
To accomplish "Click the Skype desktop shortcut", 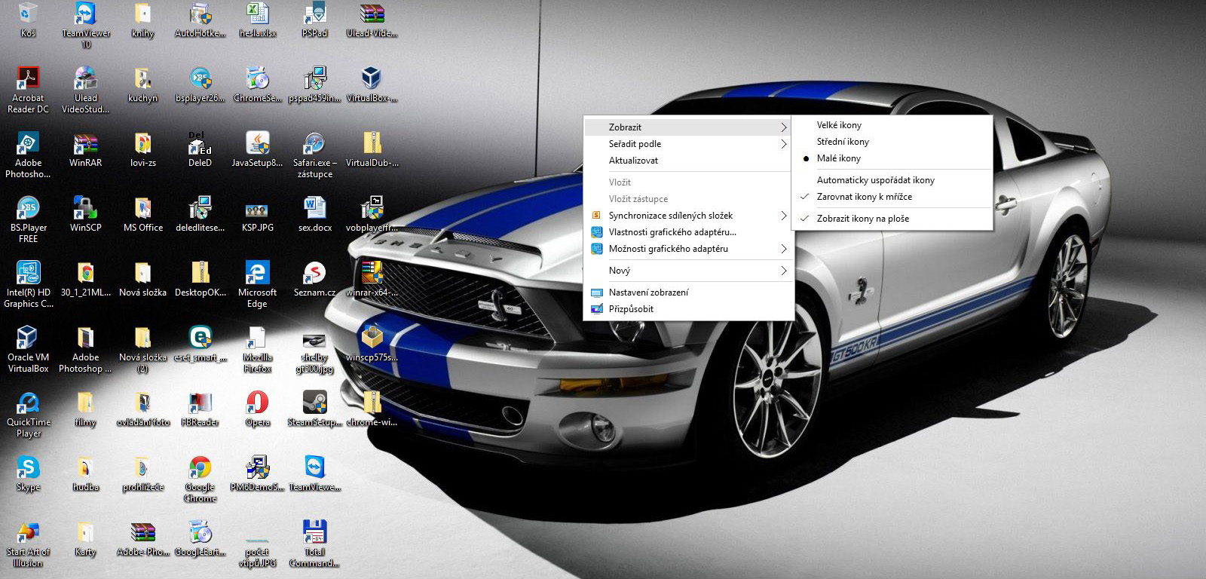I will click(x=28, y=468).
